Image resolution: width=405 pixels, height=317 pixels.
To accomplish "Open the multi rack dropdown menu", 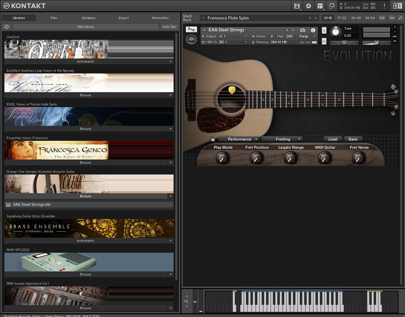I will point(204,18).
